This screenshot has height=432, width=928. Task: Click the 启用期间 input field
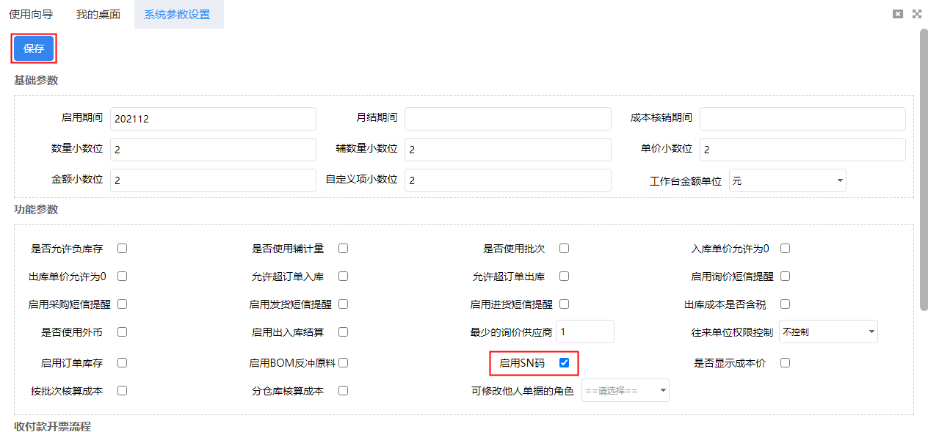click(213, 119)
